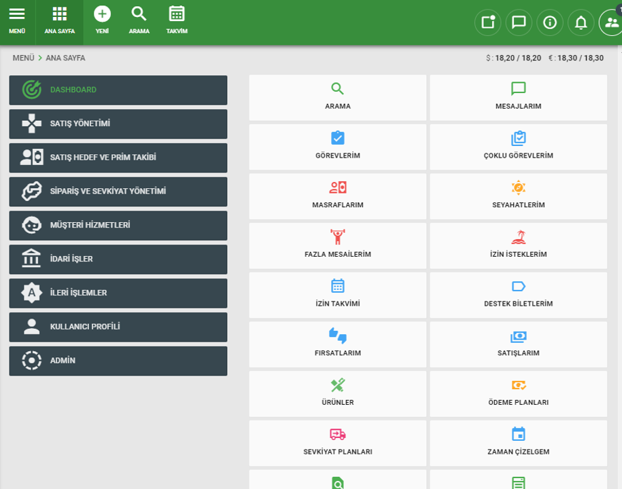This screenshot has height=489, width=622.
Task: Open ARAMA magnifier in top bar
Action: click(x=139, y=14)
